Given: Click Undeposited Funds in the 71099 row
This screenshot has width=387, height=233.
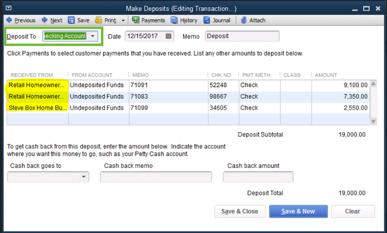Looking at the screenshot, I should point(99,108).
